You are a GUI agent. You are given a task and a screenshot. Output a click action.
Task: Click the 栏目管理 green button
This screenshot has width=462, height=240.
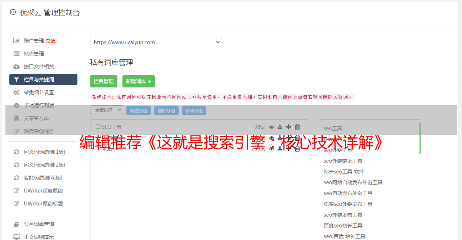pos(104,81)
